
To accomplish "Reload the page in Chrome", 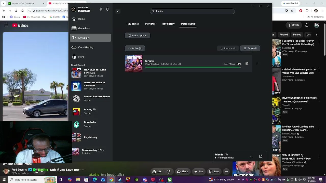I will pos(16,11).
